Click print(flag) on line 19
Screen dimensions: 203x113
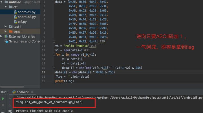click(65, 81)
